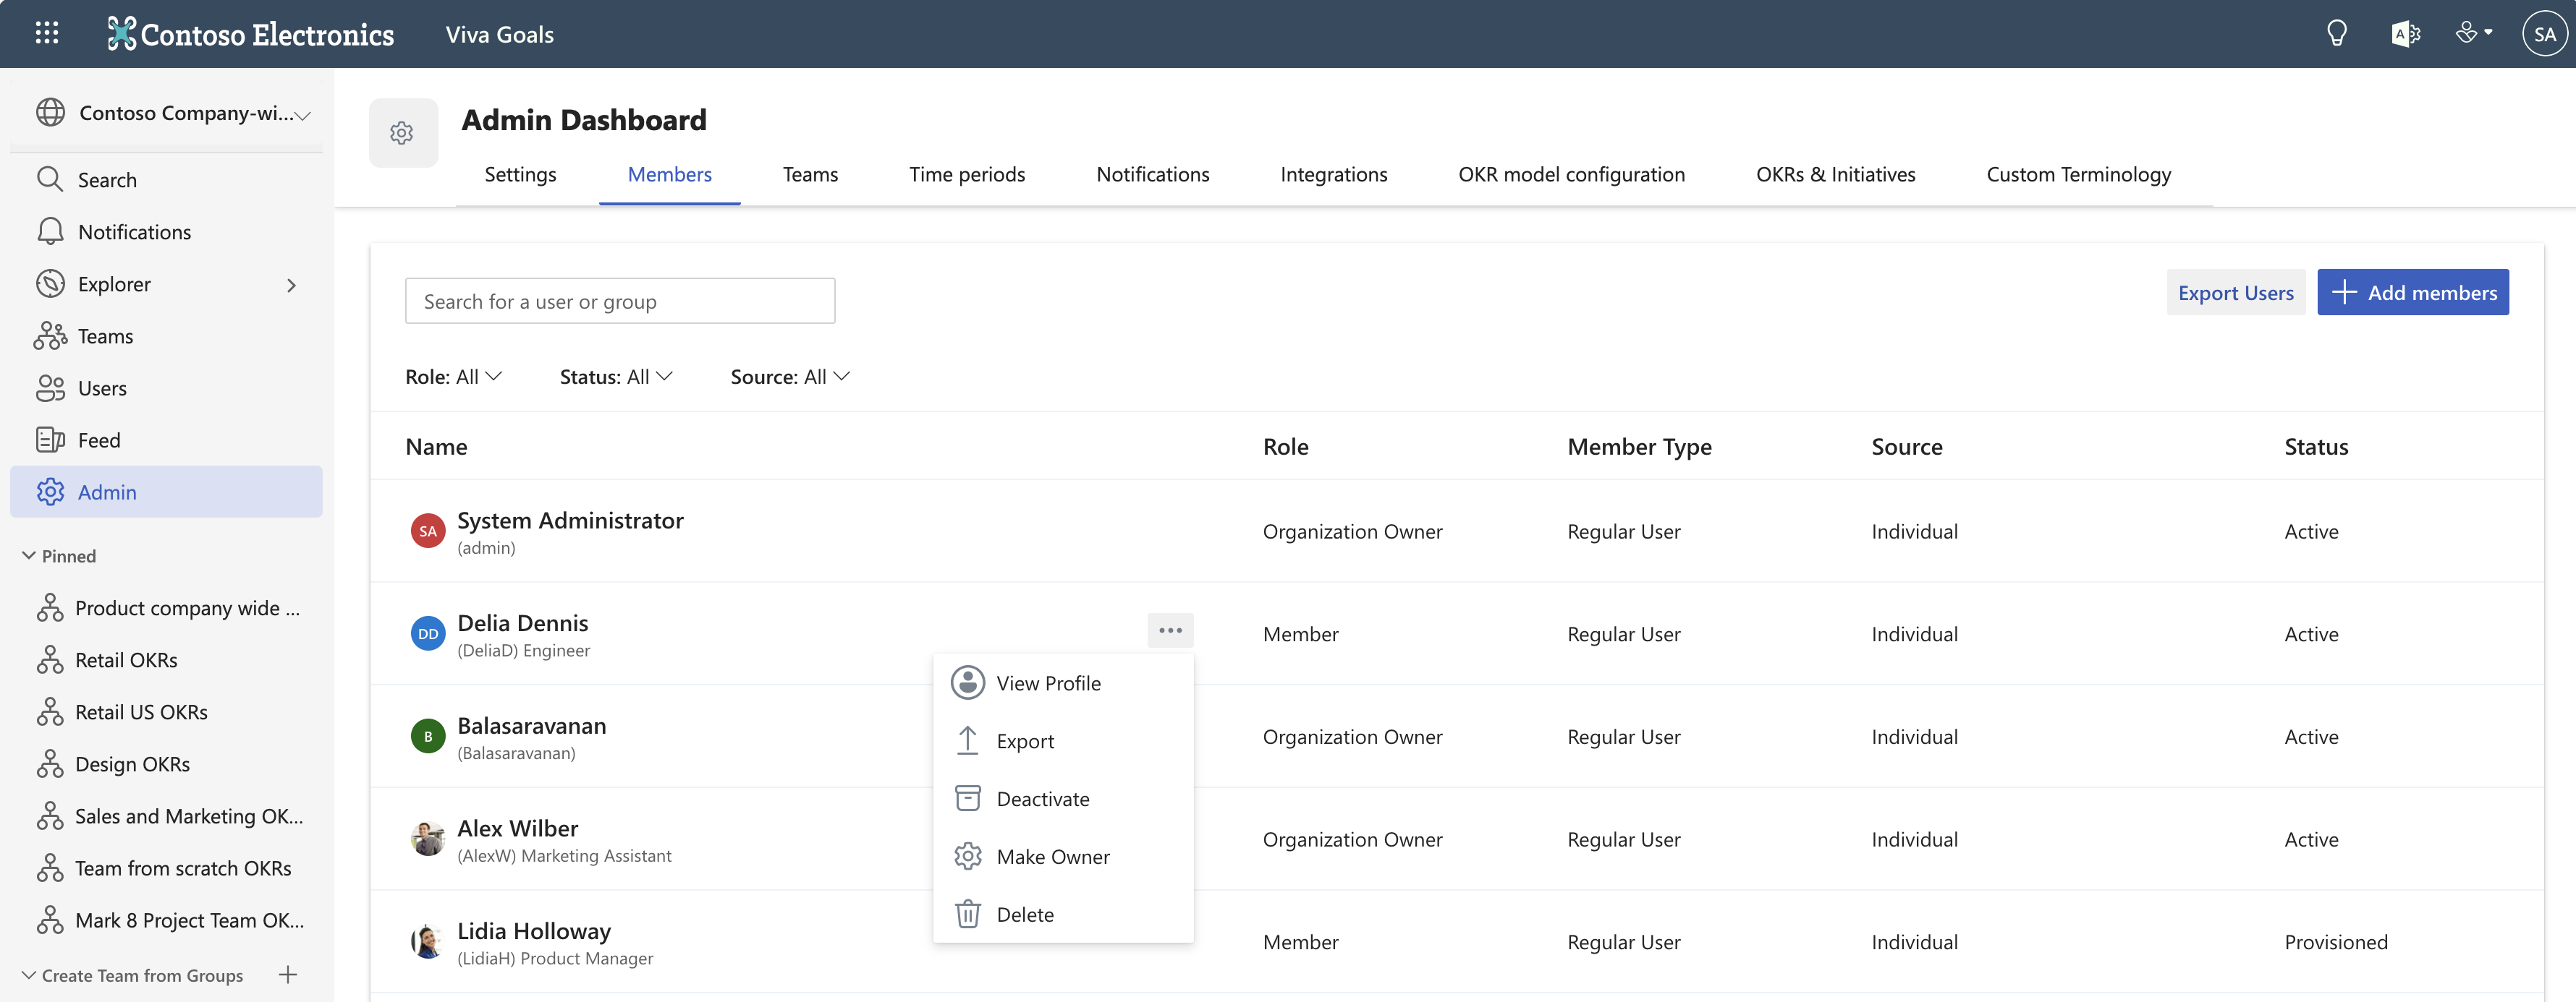2576x1002 pixels.
Task: Click the lightbulb tips icon in header
Action: [x=2336, y=34]
